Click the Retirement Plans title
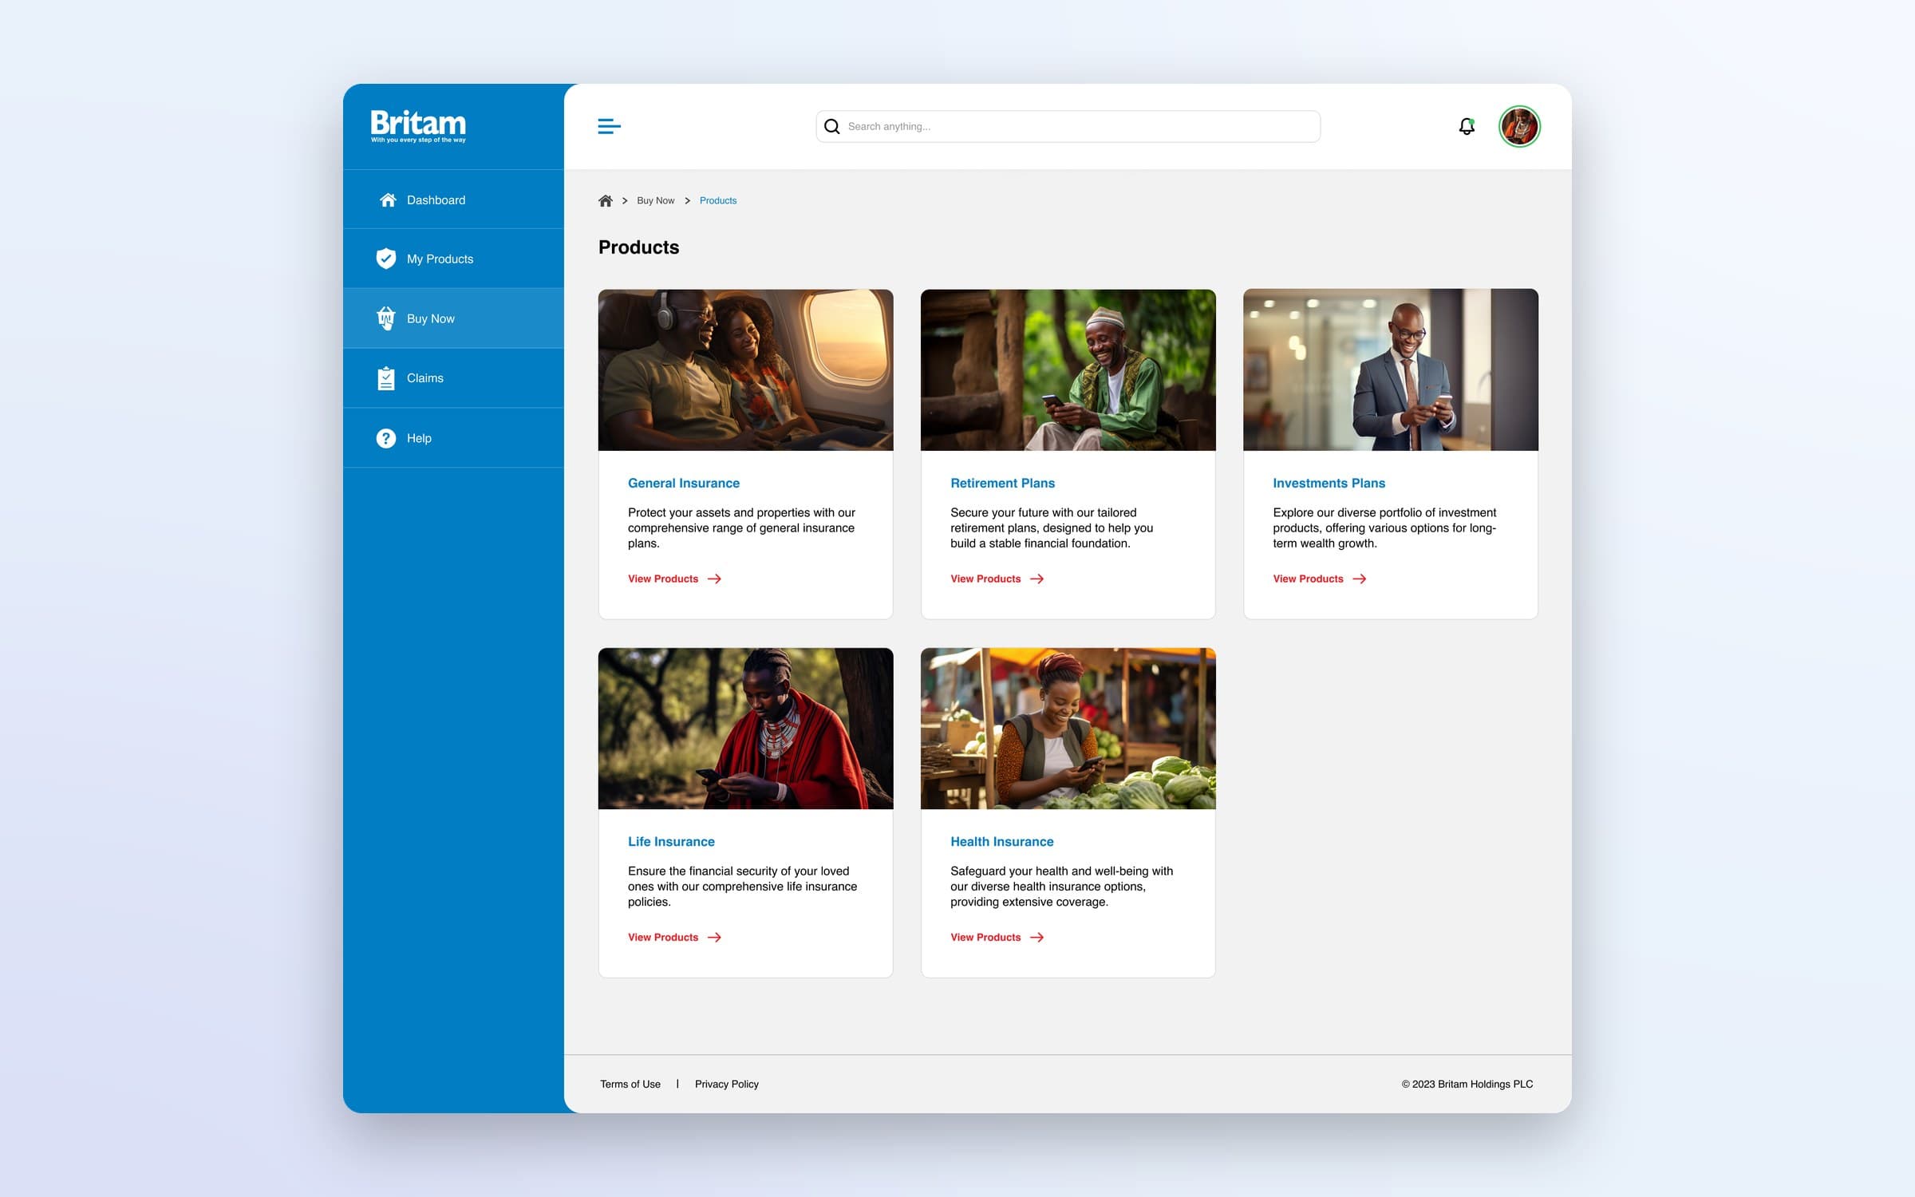 tap(1002, 483)
